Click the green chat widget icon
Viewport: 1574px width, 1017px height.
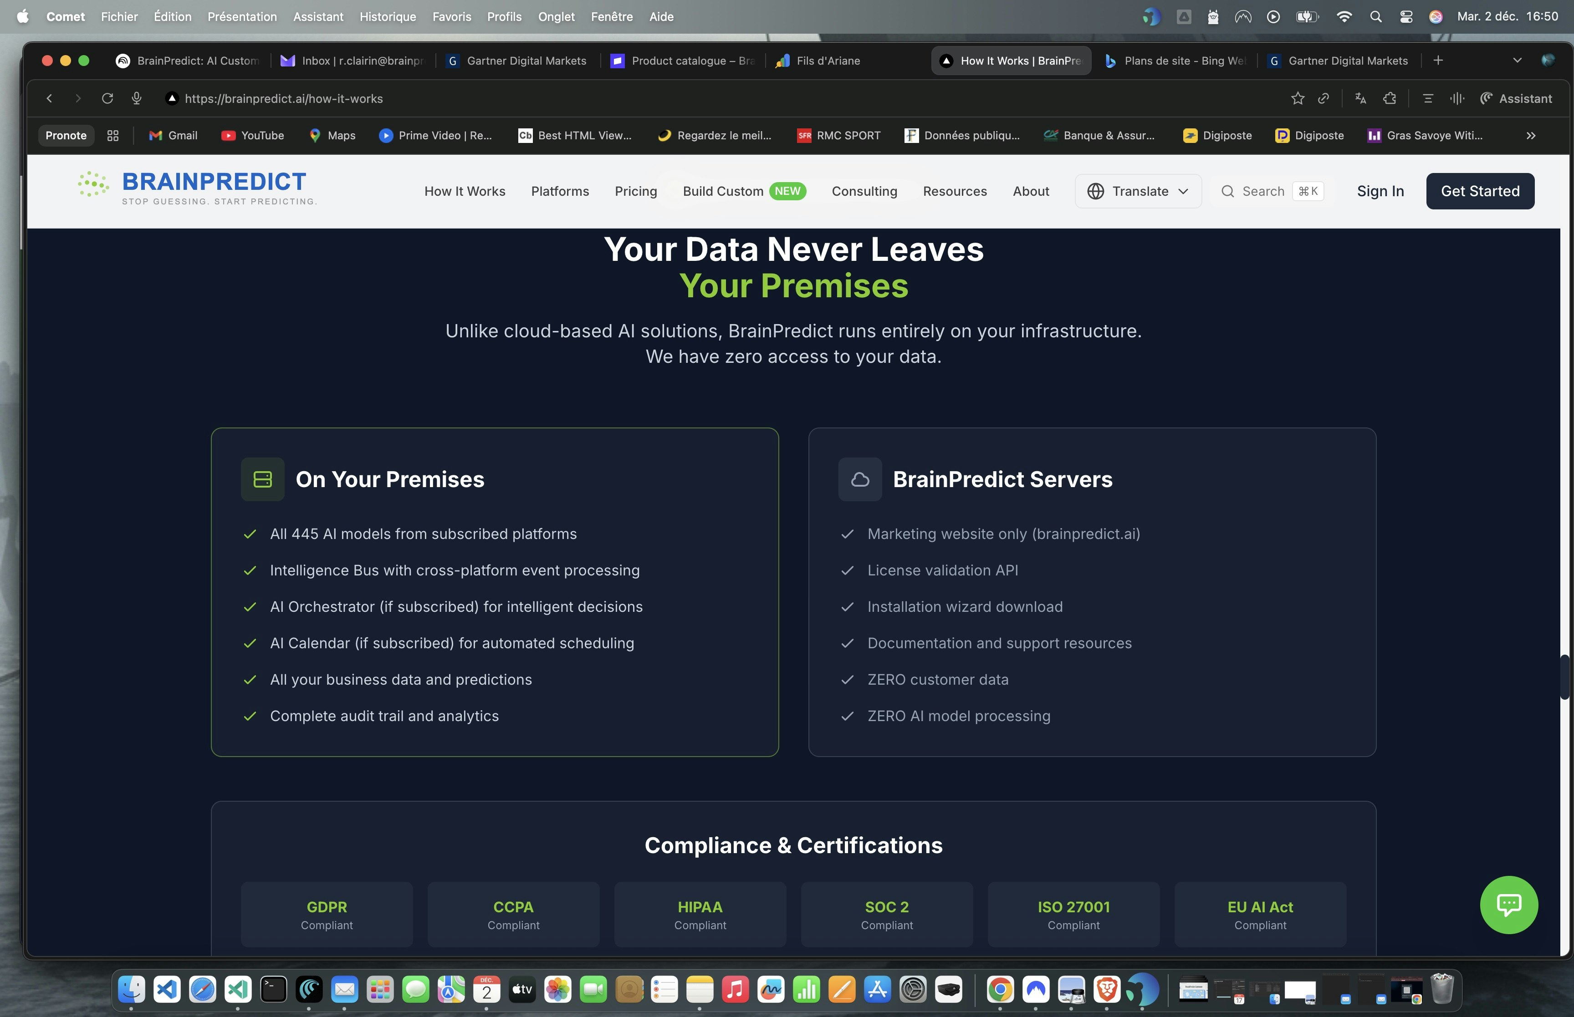1508,904
